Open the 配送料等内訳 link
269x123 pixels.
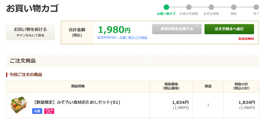(107, 38)
